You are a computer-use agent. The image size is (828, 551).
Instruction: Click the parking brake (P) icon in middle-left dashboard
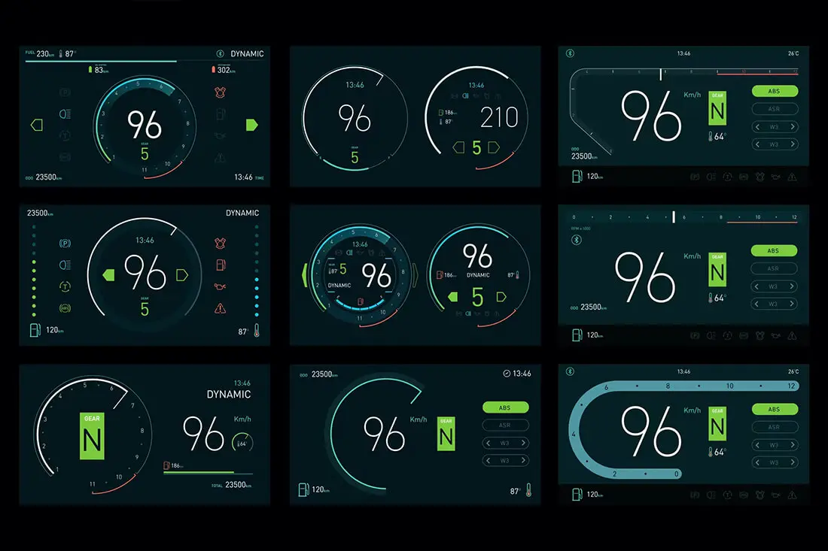tap(64, 244)
